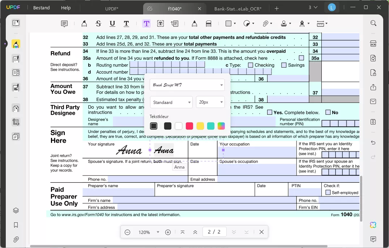The width and height of the screenshot is (389, 248).
Task: Select the sticky note comment tool
Action: pos(64,23)
